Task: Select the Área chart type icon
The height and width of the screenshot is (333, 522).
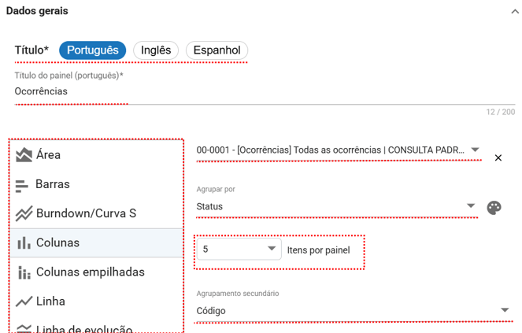Action: tap(24, 155)
